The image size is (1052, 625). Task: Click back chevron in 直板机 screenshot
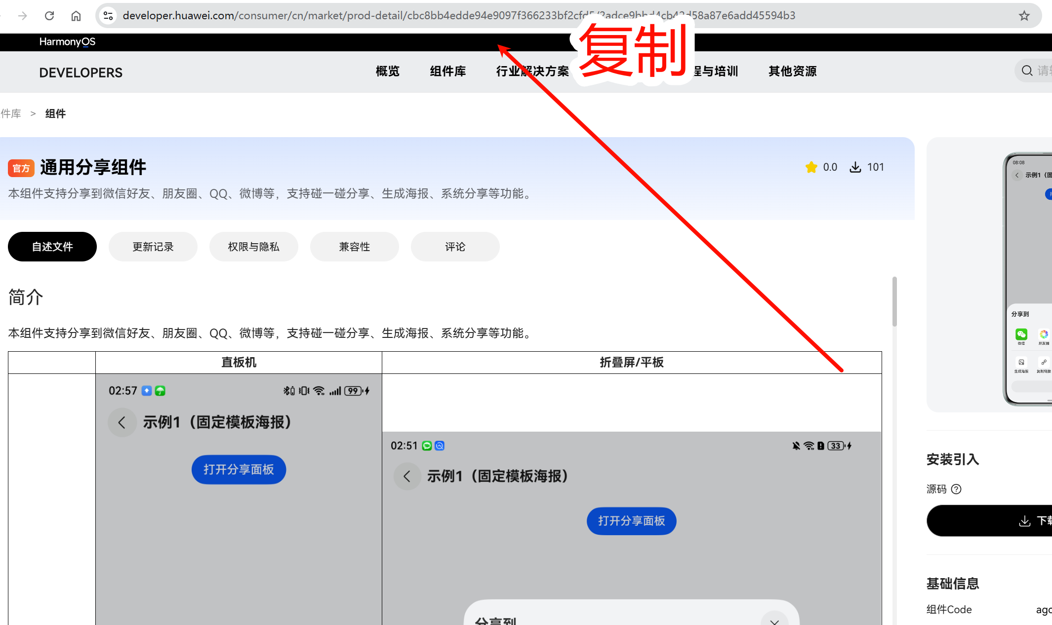coord(121,422)
